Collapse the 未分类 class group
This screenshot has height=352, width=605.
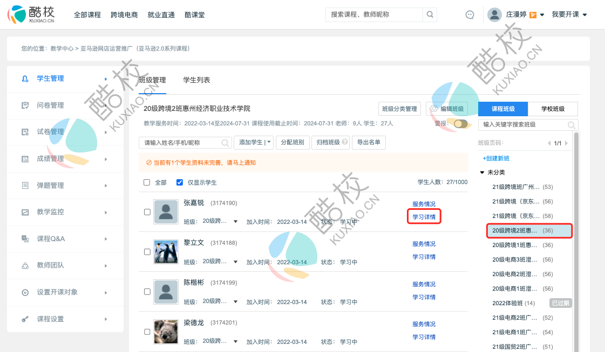click(482, 172)
